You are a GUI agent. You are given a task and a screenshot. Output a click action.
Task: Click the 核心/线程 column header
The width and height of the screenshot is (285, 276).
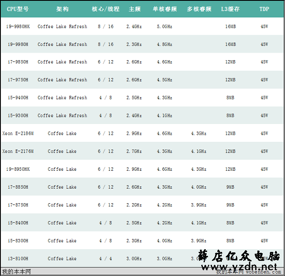tap(106, 9)
